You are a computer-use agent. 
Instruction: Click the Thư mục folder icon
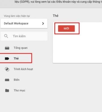[7, 90]
